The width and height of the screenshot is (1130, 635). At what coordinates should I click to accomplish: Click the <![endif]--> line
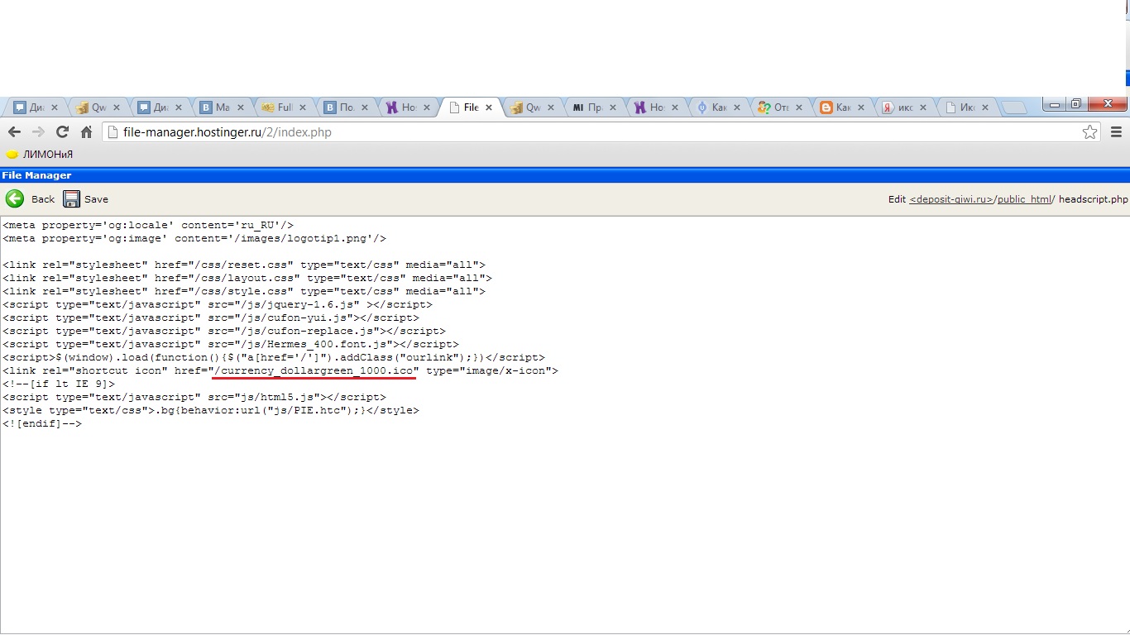click(42, 423)
